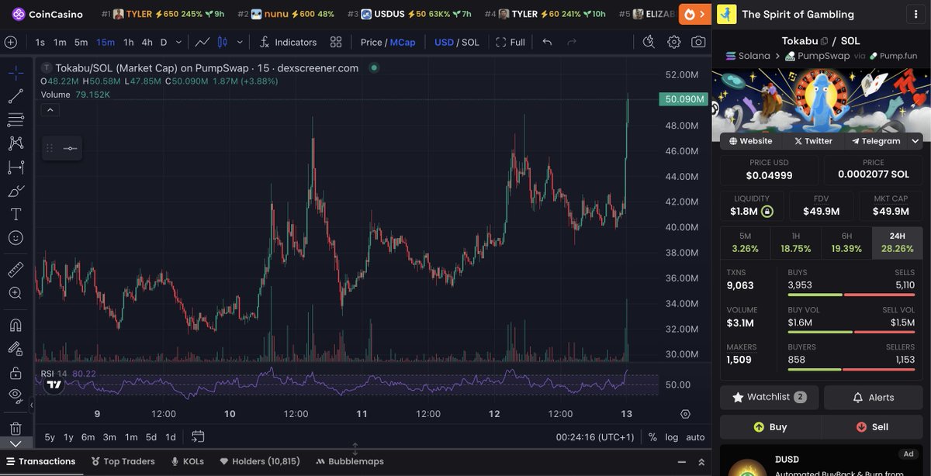Toggle lock all drawing tools

click(x=16, y=373)
